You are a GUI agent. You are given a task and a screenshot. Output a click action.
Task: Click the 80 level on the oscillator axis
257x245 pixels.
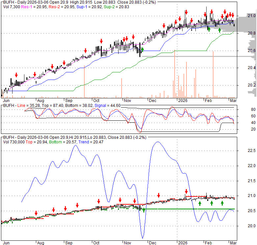(253, 110)
